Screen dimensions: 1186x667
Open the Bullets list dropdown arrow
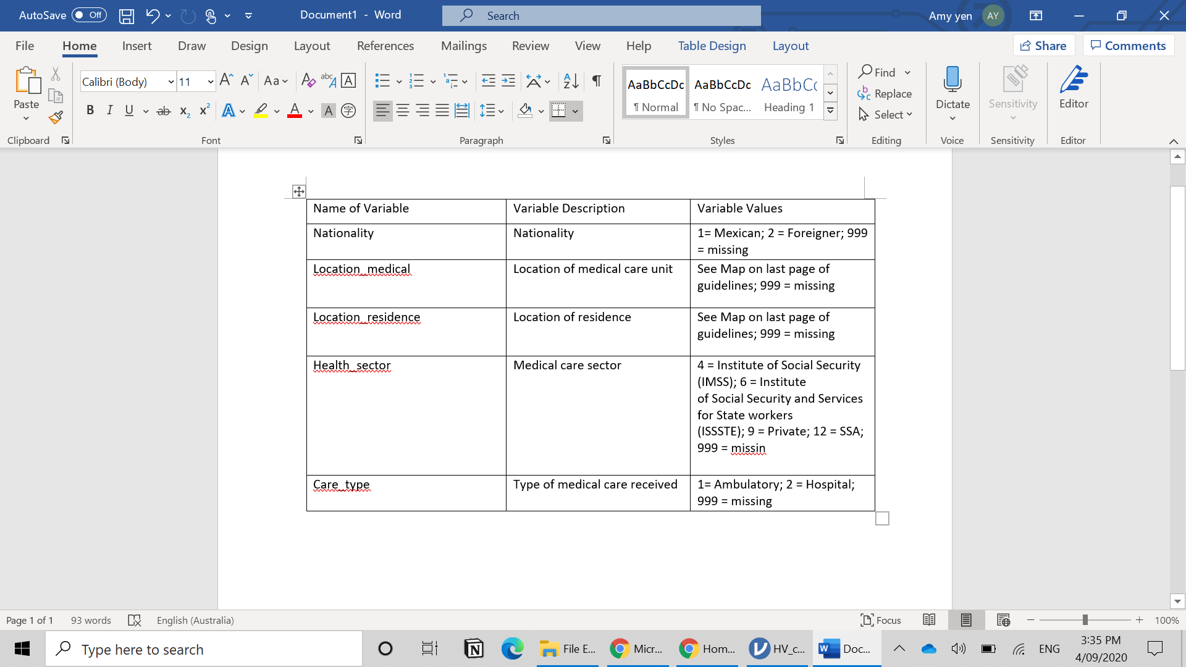pos(399,82)
